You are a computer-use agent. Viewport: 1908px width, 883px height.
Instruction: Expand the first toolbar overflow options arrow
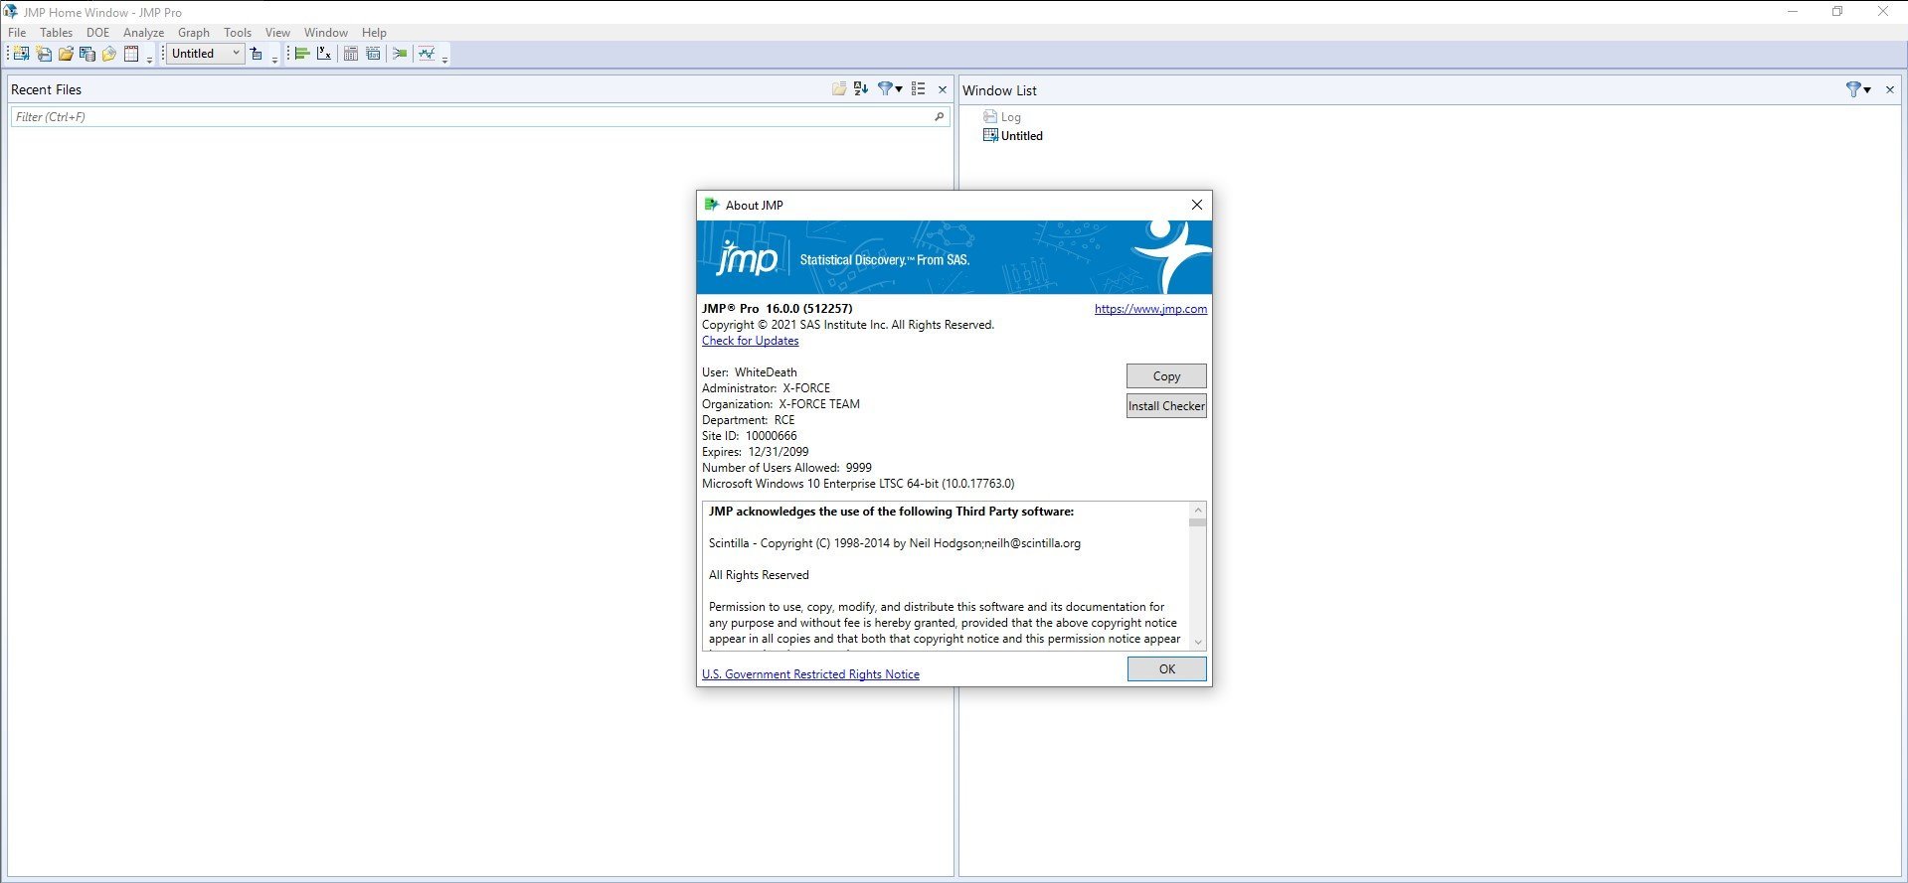click(149, 60)
